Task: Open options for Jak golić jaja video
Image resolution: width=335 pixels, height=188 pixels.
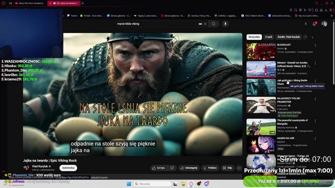Action: point(315,81)
